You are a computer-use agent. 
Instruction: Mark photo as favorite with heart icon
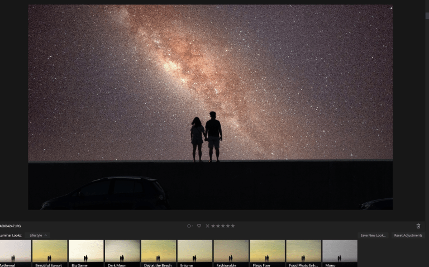coord(199,226)
